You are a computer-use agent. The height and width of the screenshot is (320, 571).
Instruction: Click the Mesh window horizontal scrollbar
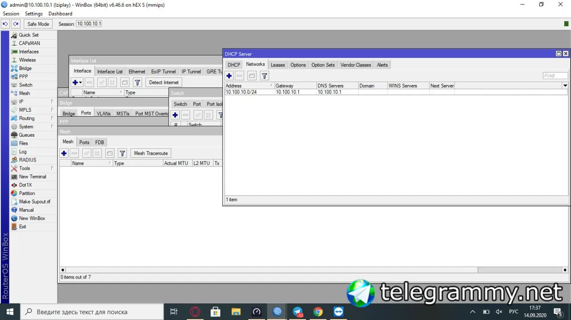coord(314,270)
